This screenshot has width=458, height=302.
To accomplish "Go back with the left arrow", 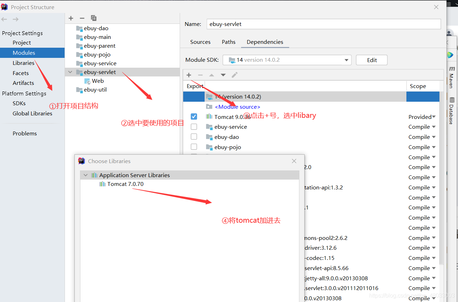I will click(x=4, y=19).
